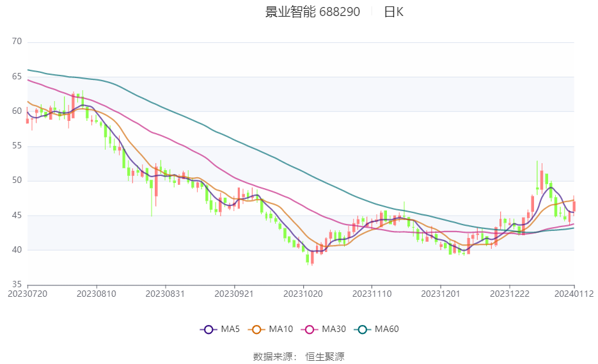Click the 40 y-axis value label

click(17, 250)
